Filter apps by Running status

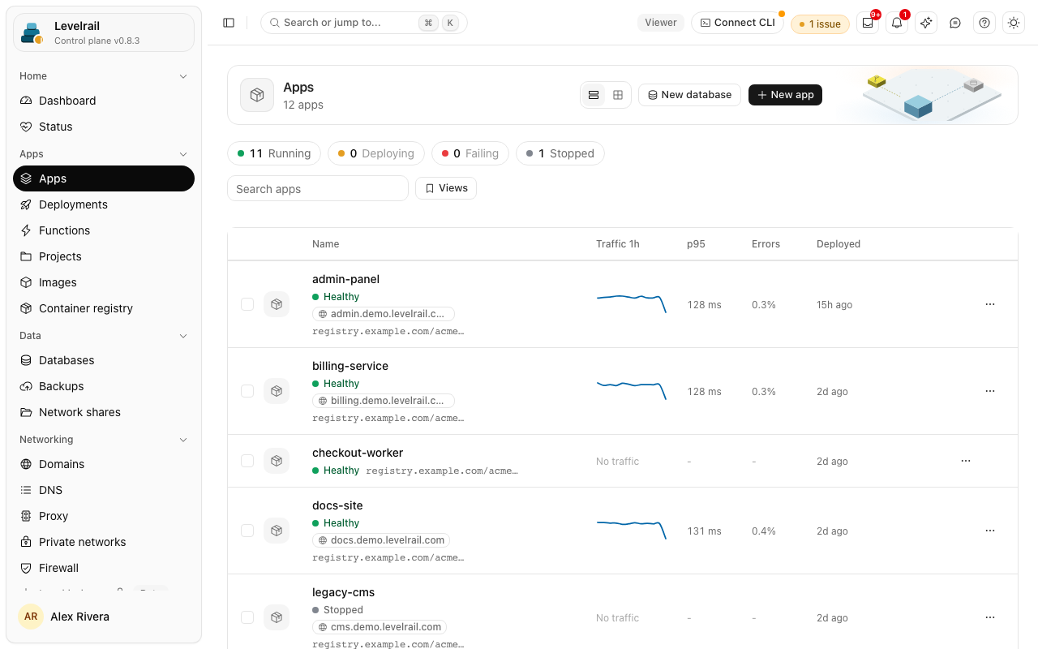(274, 153)
